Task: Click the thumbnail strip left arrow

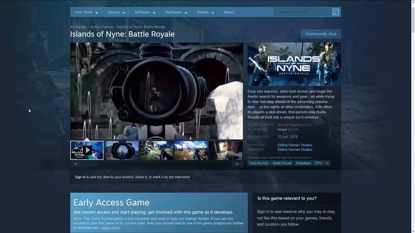Action: point(75,164)
